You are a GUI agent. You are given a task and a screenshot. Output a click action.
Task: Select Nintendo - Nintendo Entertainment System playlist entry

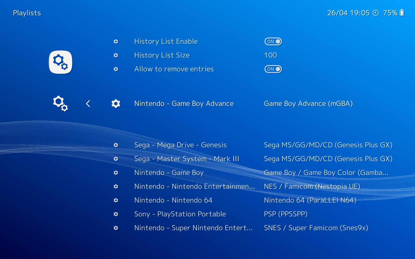(x=195, y=186)
